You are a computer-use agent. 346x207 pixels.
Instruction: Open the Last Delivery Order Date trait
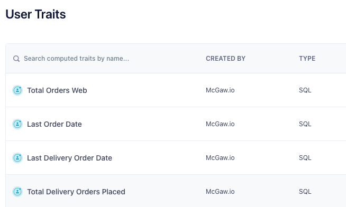point(69,158)
